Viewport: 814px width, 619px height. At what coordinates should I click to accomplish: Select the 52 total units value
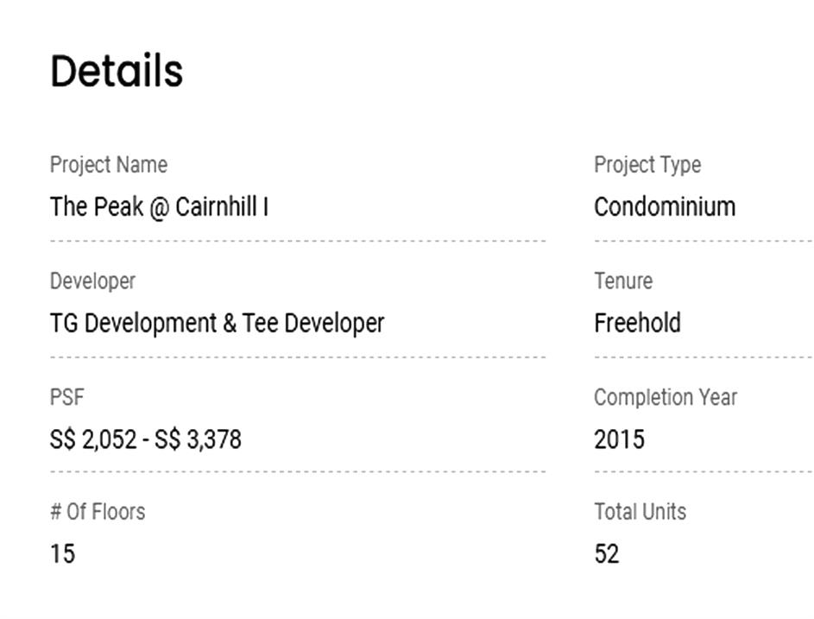607,554
